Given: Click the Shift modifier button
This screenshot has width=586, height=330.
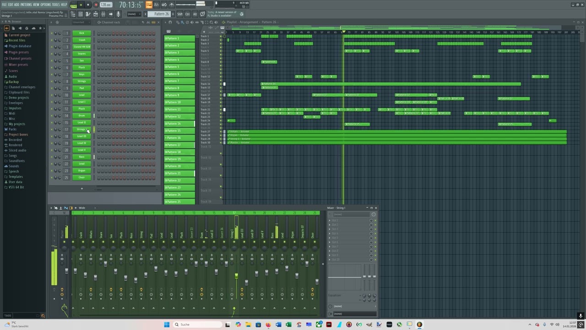Looking at the screenshot, I should pyautogui.click(x=180, y=14).
